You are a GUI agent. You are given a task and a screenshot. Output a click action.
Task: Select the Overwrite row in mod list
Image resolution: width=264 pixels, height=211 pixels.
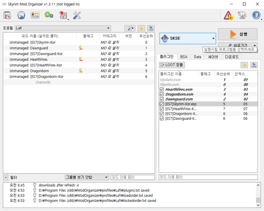point(79,82)
